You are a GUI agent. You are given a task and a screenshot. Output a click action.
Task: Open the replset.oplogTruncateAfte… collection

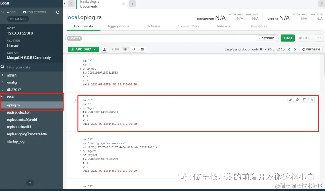[x=29, y=134]
